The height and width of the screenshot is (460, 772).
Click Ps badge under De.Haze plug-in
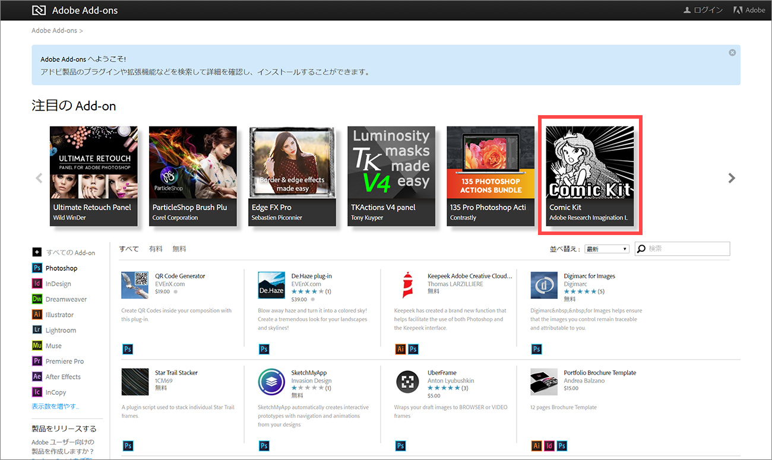click(x=264, y=349)
